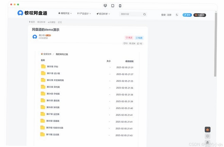Open the 第05章 通信篇 folder name
The height and width of the screenshot is (147, 224).
click(53, 100)
